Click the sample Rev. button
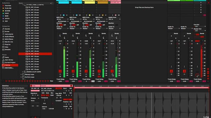Screen dimensions: 211x118 (x=52, y=93)
